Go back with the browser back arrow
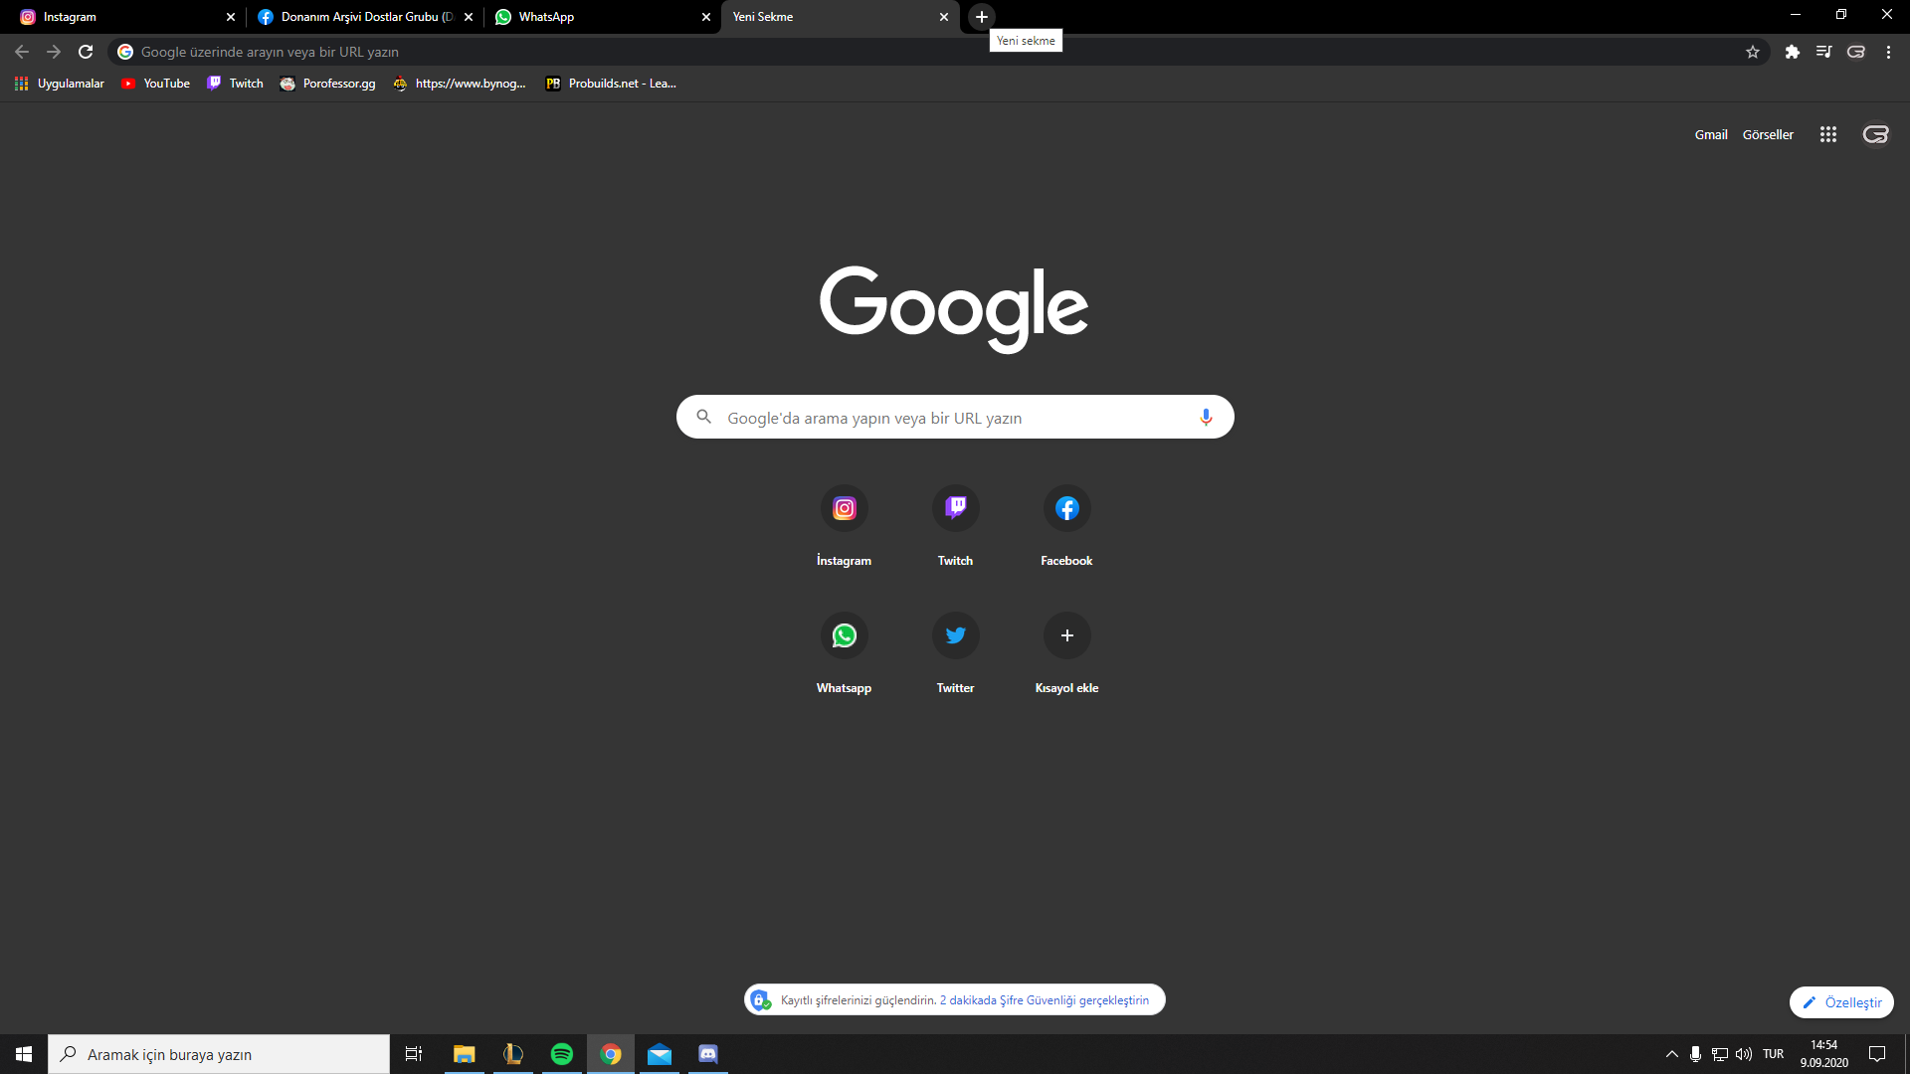 tap(22, 52)
